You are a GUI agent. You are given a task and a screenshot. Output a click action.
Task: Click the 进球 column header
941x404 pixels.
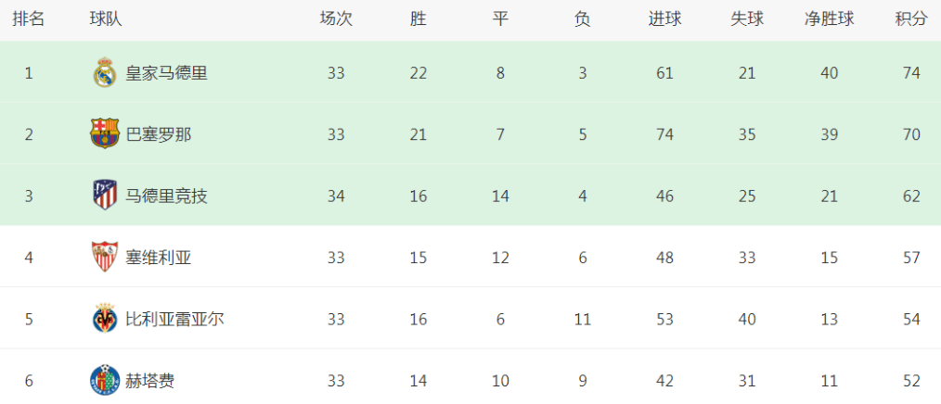point(665,19)
